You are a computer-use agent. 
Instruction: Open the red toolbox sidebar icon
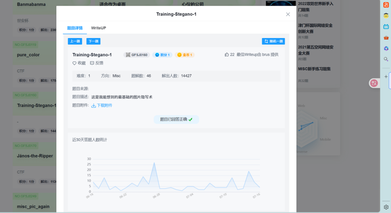point(386,37)
